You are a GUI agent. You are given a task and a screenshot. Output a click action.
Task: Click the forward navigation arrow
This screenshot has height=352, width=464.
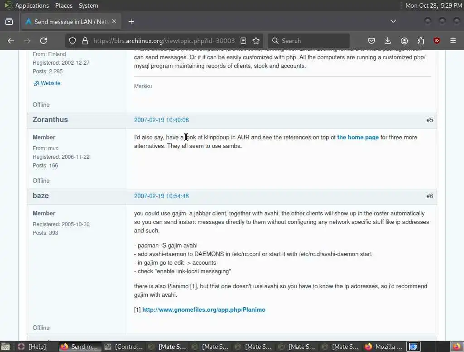pos(27,41)
